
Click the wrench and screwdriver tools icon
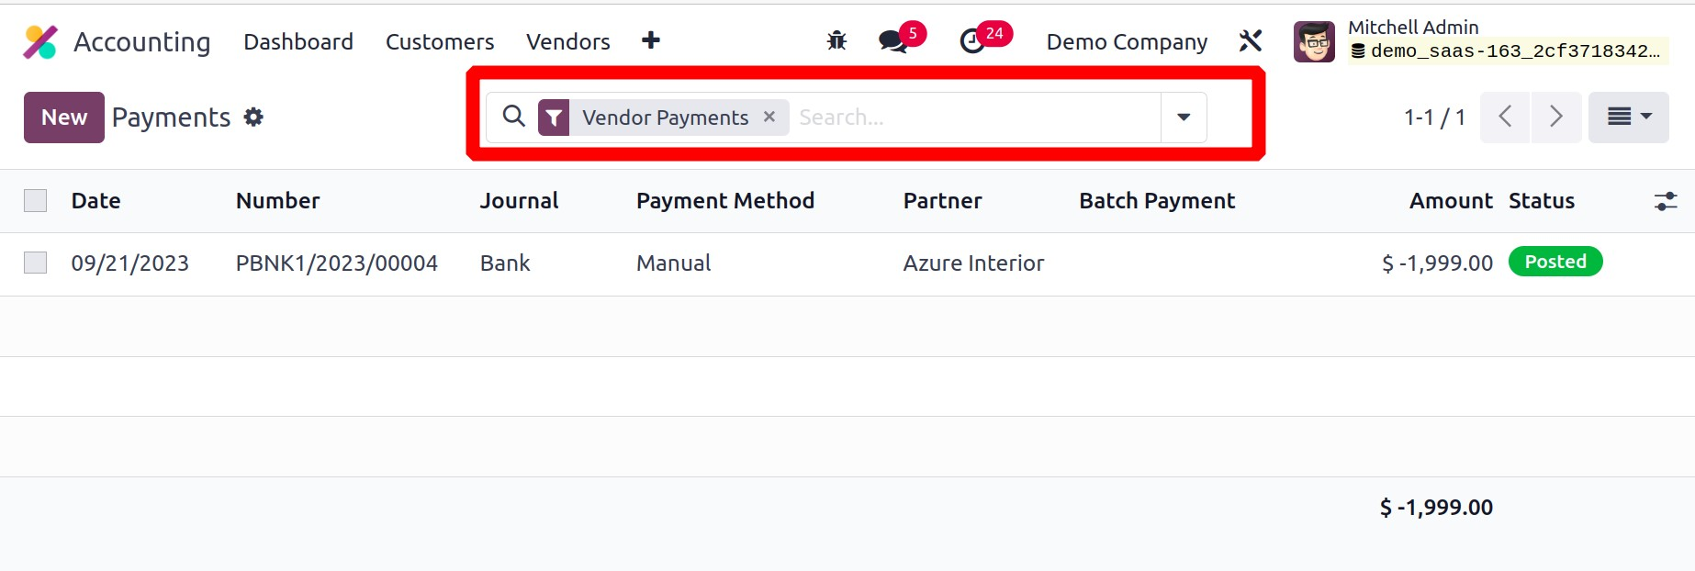[x=1251, y=41]
